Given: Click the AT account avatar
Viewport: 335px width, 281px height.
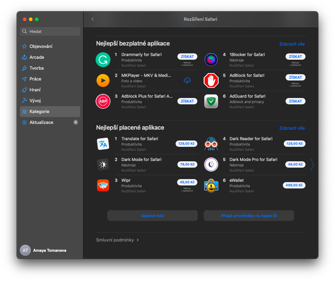Looking at the screenshot, I should pos(25,250).
